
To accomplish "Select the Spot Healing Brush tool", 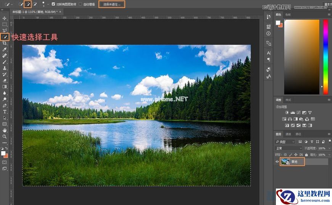I will coord(5,55).
